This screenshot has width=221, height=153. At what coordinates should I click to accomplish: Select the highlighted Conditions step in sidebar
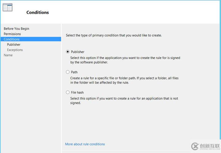(x=12, y=39)
